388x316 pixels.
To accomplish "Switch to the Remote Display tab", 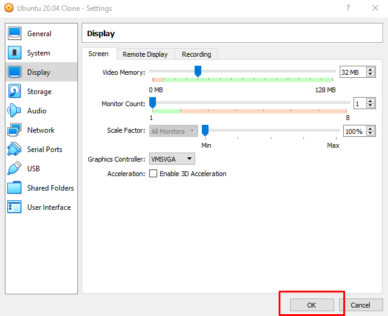I will [x=145, y=54].
